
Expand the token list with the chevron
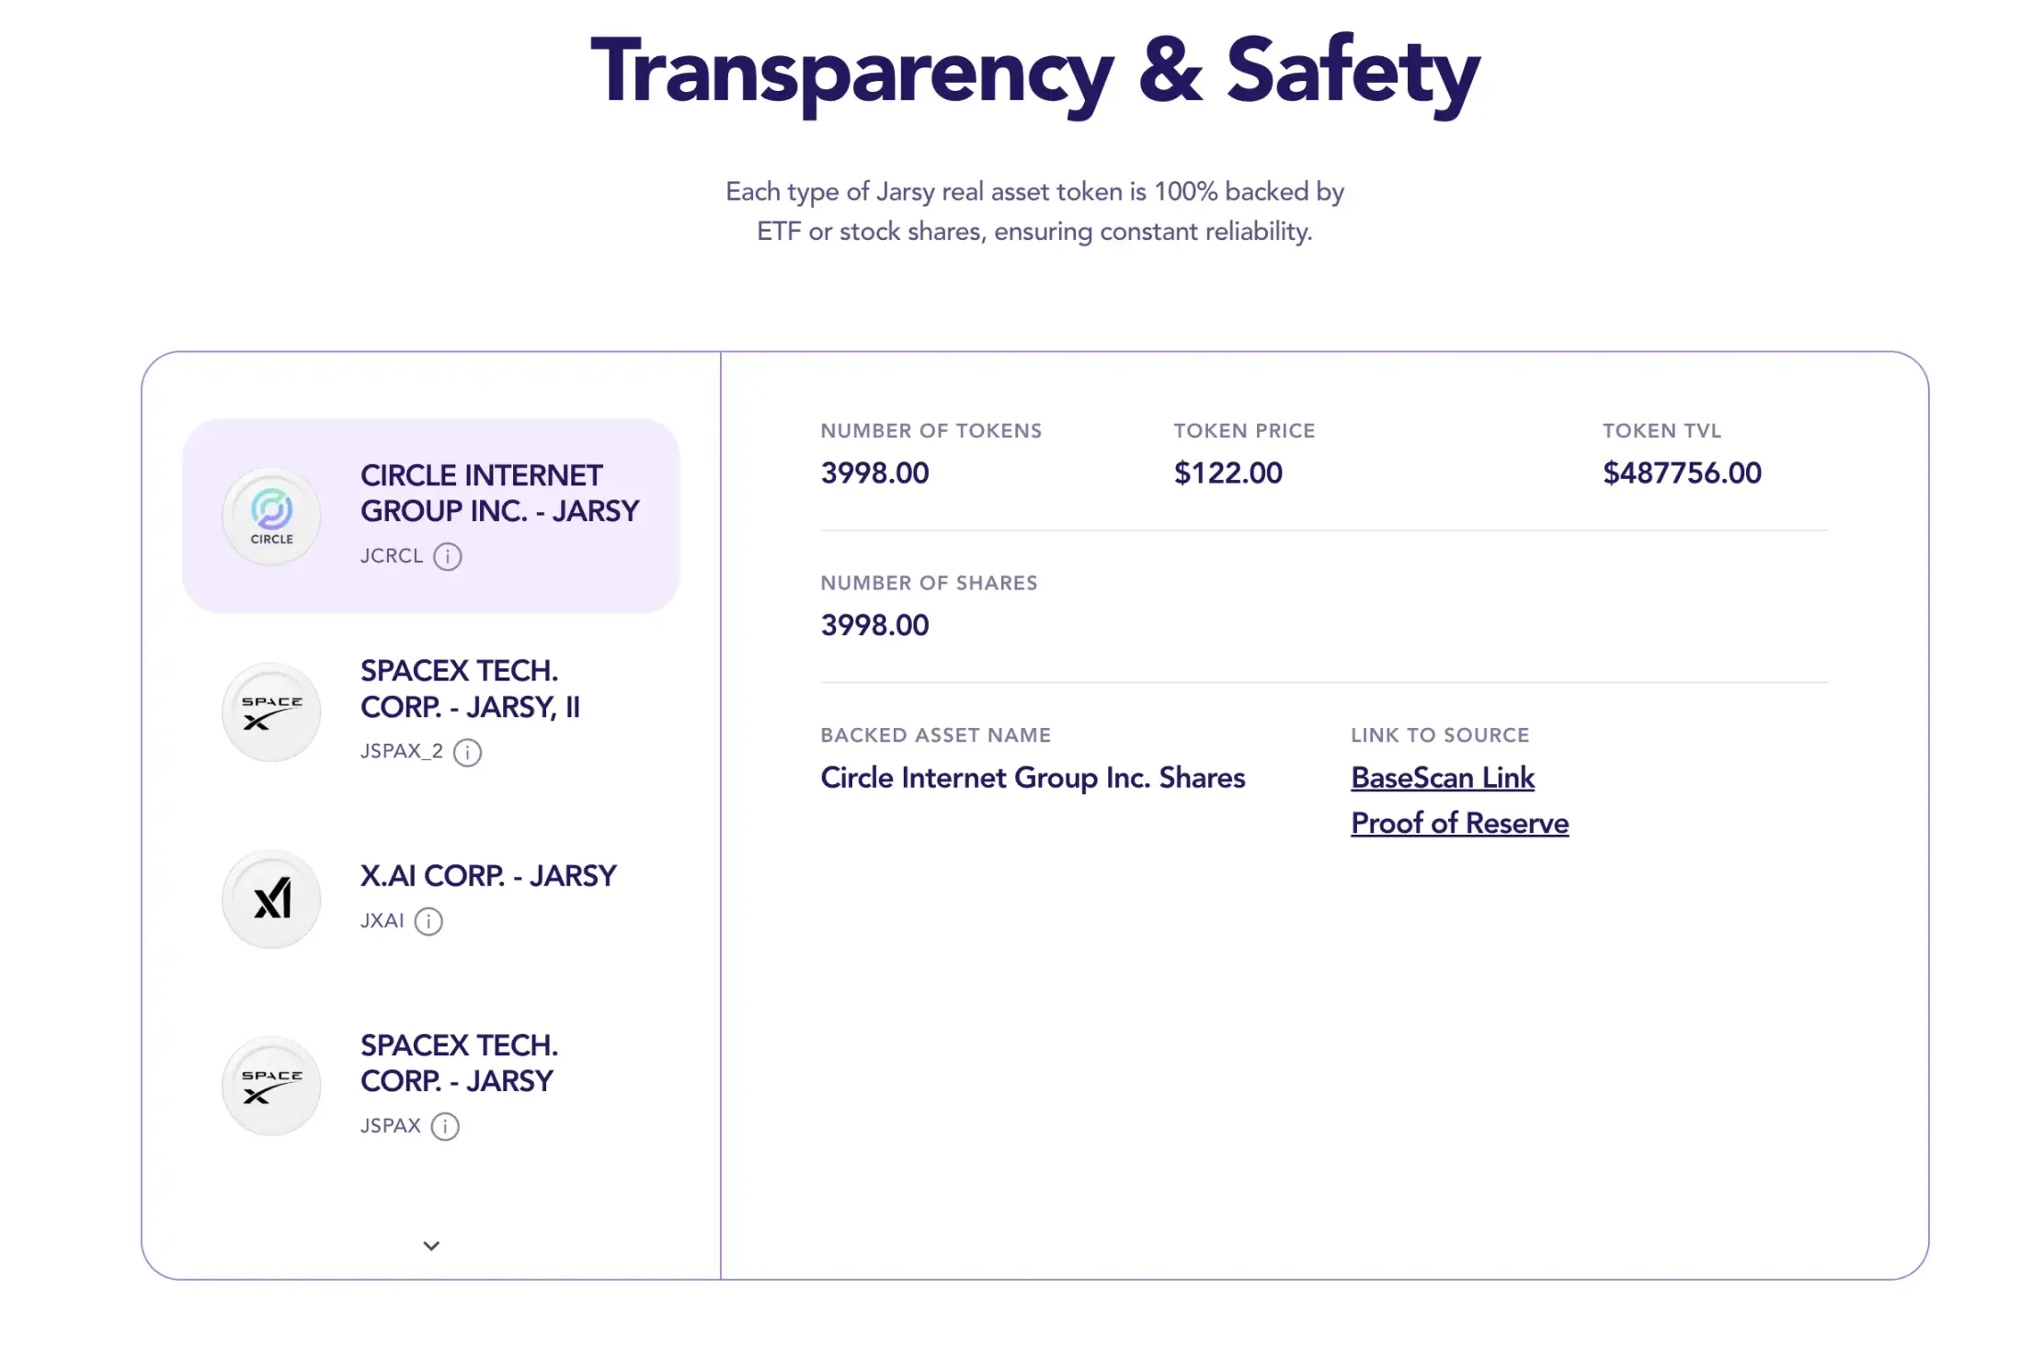pyautogui.click(x=431, y=1246)
